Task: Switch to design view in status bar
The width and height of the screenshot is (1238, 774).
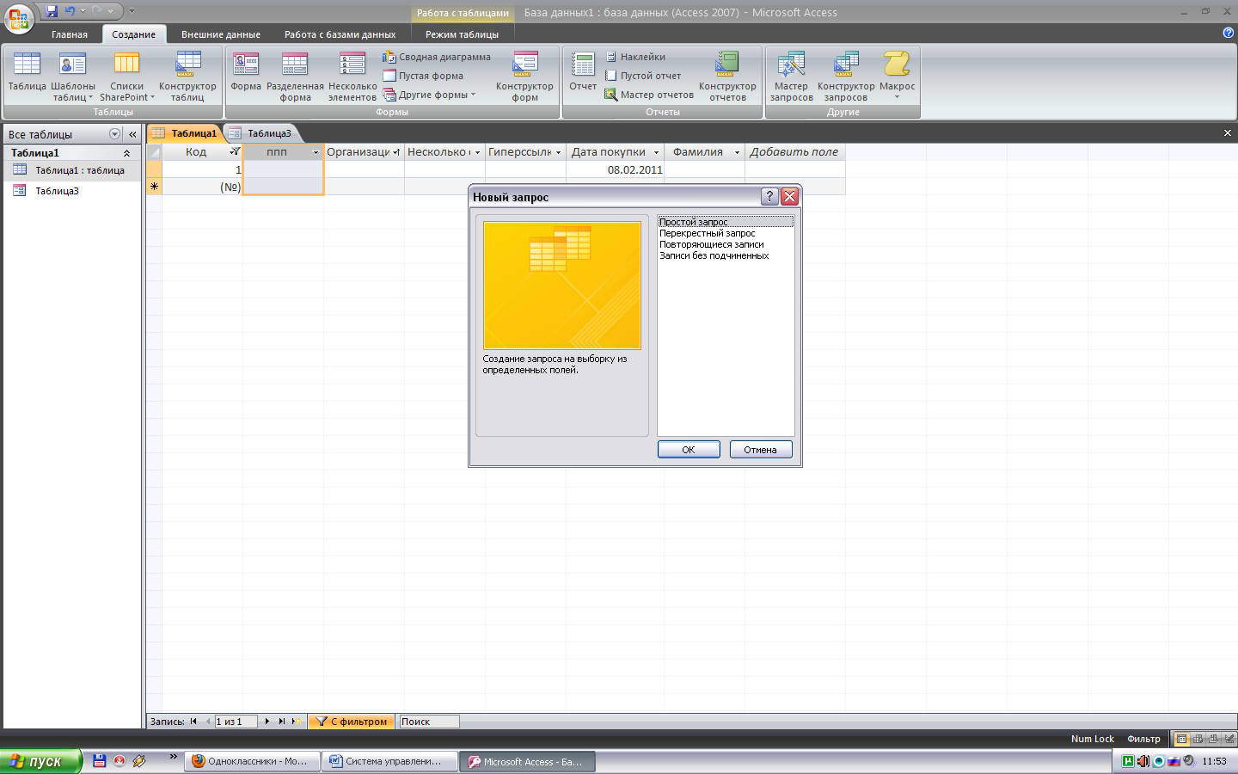Action: point(1229,739)
